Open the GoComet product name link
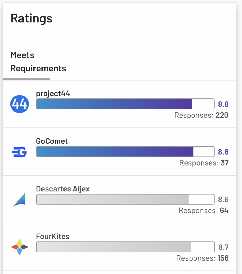The width and height of the screenshot is (242, 274). 52,141
